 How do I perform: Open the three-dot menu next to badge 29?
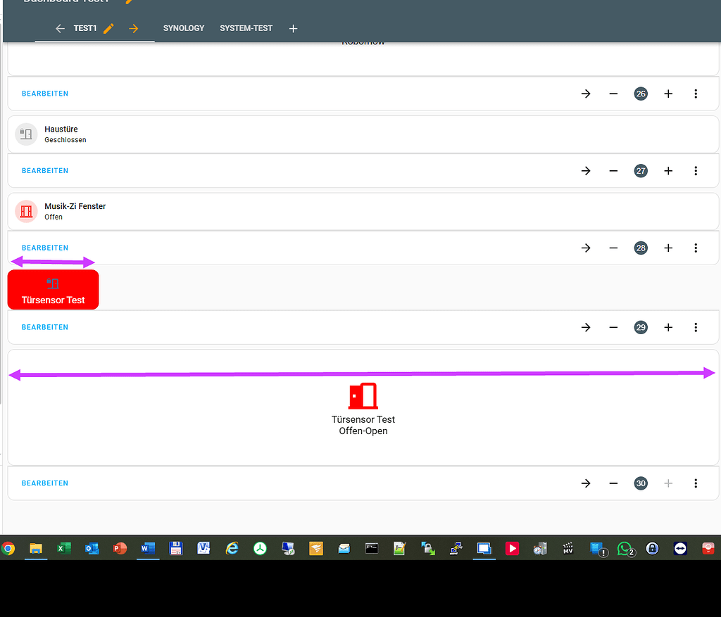[696, 327]
